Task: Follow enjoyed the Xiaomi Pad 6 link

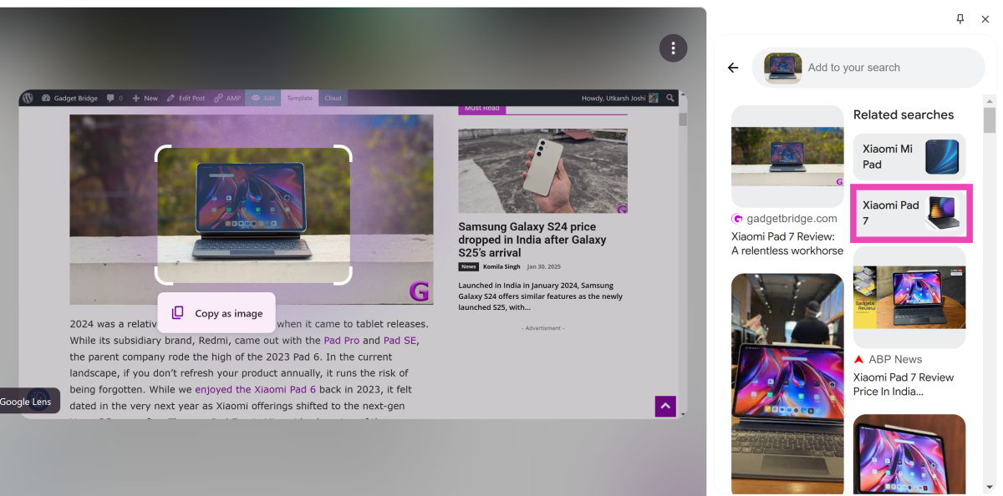Action: tap(256, 389)
